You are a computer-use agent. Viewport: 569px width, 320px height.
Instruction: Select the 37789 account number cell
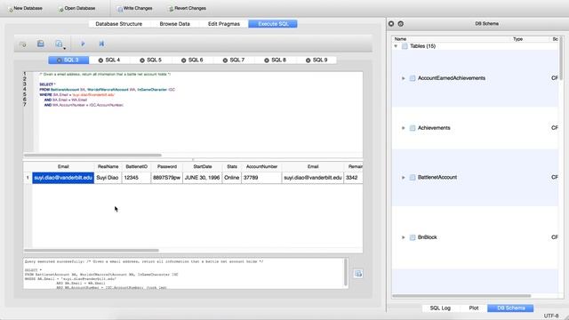click(x=261, y=178)
